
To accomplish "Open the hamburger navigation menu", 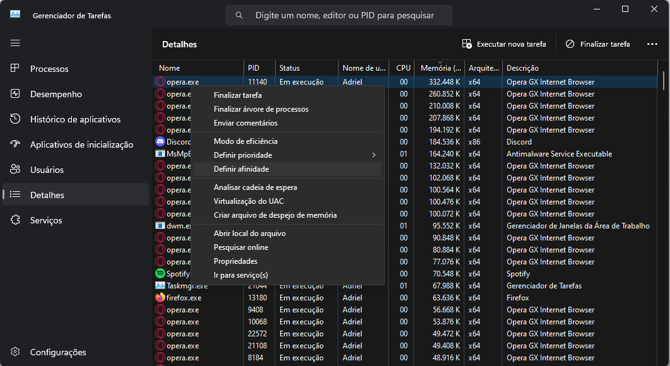I will (x=15, y=43).
